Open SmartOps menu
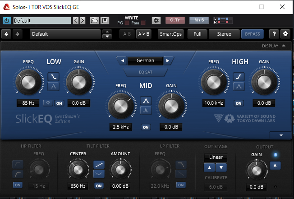This screenshot has width=294, height=199. [171, 34]
